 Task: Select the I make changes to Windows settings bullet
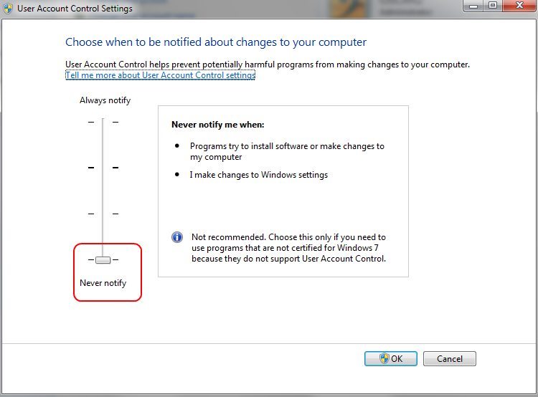[258, 175]
